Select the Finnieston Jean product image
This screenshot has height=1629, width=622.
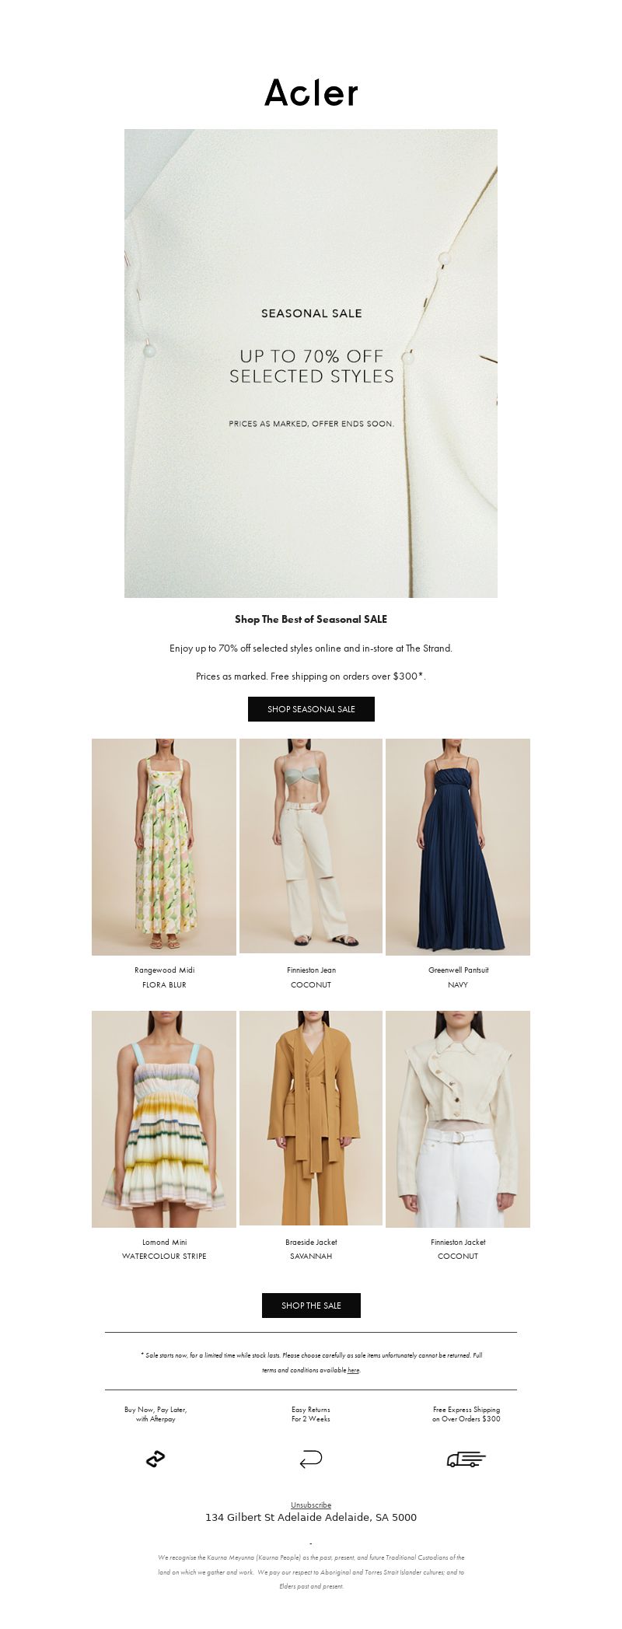click(x=311, y=846)
